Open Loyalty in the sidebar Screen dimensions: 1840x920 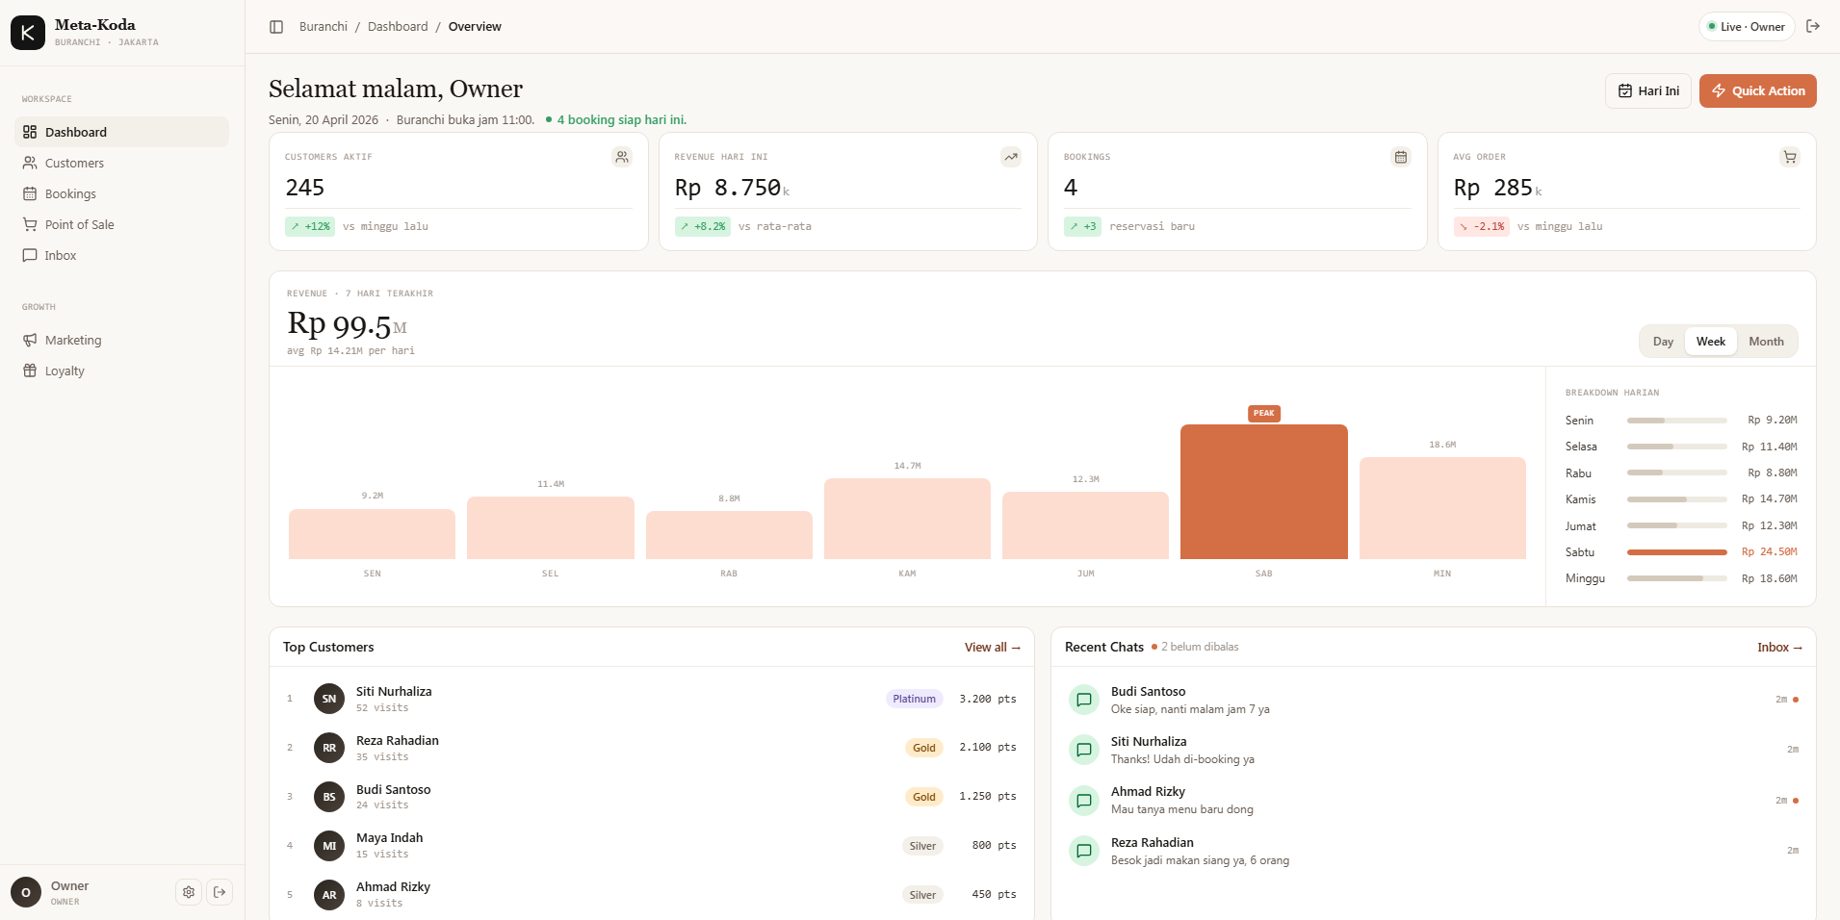click(122, 371)
